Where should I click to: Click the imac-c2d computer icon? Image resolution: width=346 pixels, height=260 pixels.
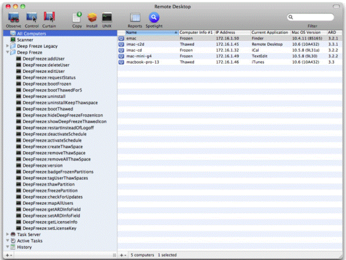pyautogui.click(x=121, y=44)
